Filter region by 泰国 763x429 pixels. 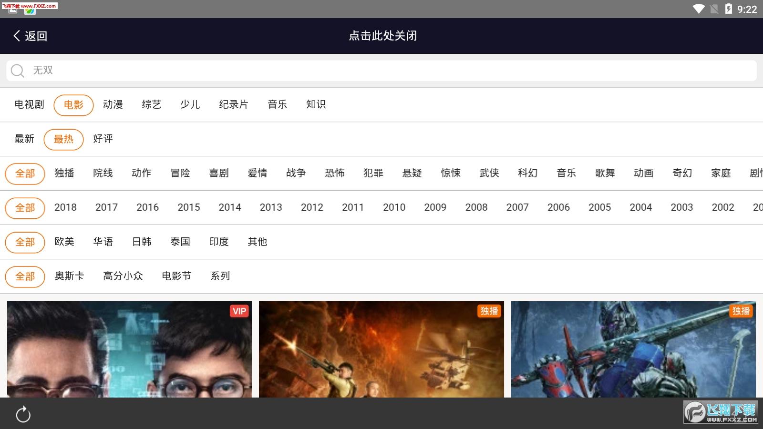180,242
